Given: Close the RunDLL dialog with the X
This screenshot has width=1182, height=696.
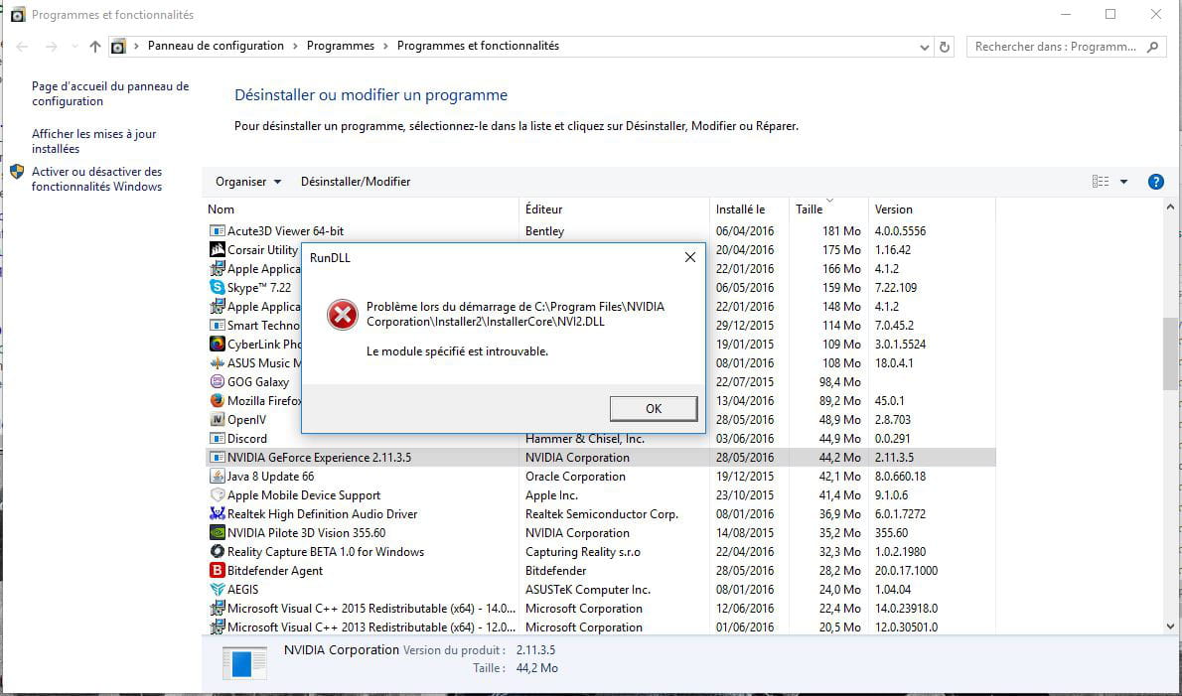Looking at the screenshot, I should tap(689, 257).
